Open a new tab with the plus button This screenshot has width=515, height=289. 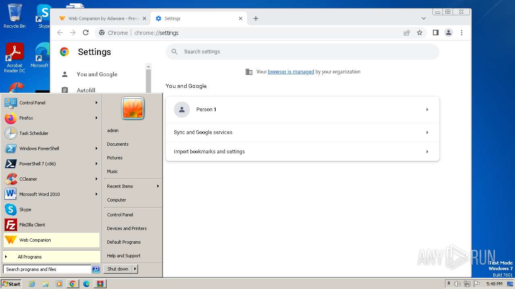(x=256, y=18)
